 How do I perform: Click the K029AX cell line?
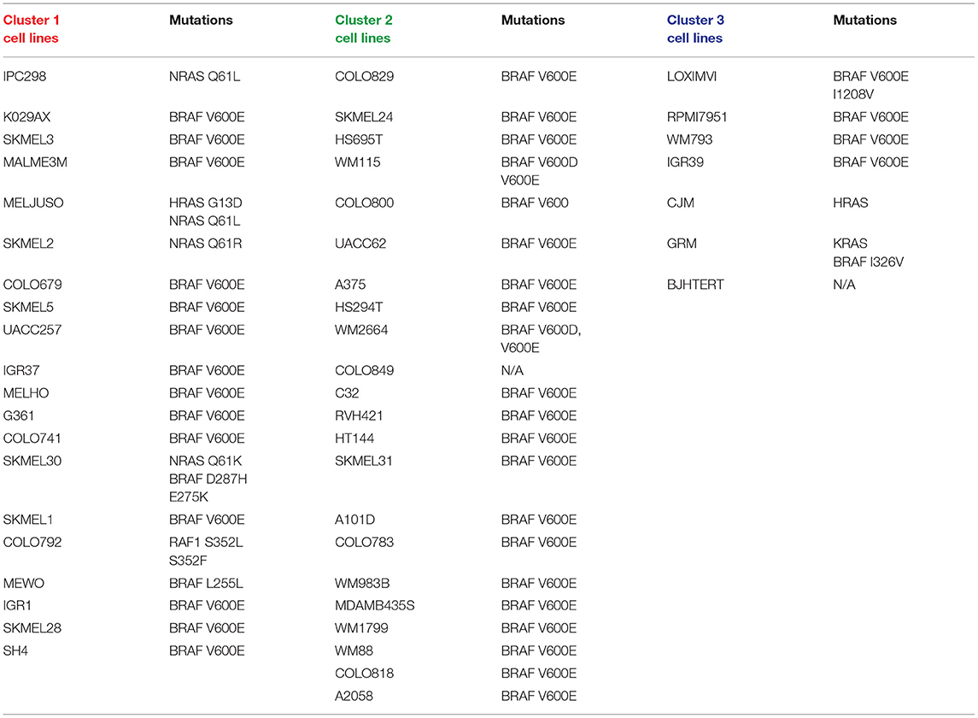[26, 117]
